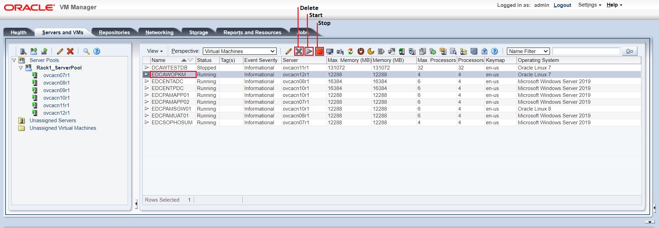Open the Name Filter dropdown
The width and height of the screenshot is (659, 228).
[528, 51]
